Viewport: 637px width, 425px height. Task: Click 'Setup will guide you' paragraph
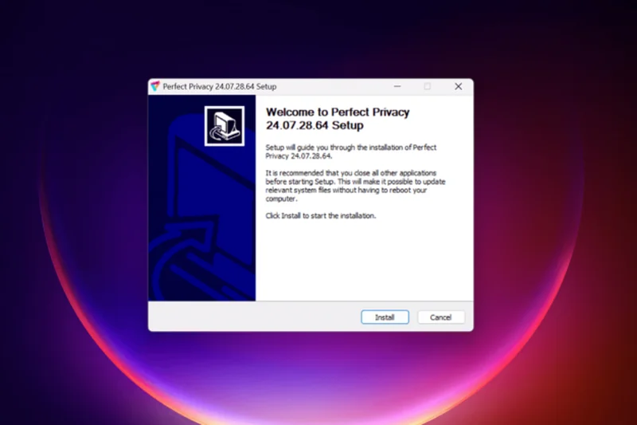[x=351, y=152]
